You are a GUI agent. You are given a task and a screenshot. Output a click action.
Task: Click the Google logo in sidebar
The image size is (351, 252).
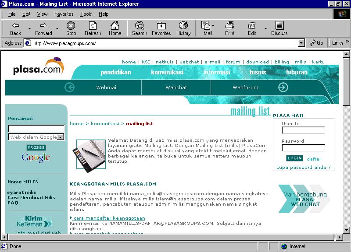(x=36, y=157)
